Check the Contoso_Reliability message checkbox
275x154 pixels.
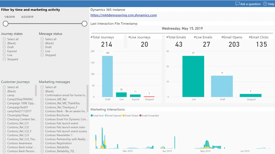(42, 147)
